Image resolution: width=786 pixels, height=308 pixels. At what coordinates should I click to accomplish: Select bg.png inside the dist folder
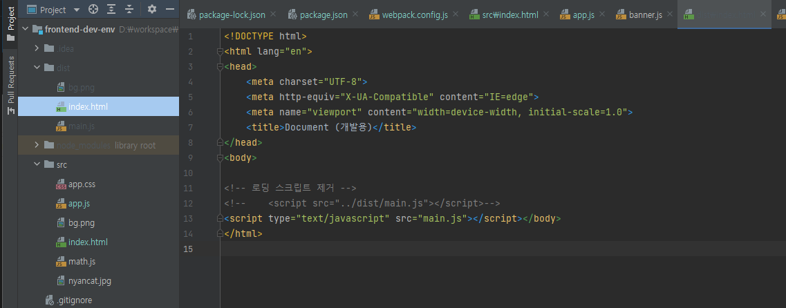tap(82, 88)
